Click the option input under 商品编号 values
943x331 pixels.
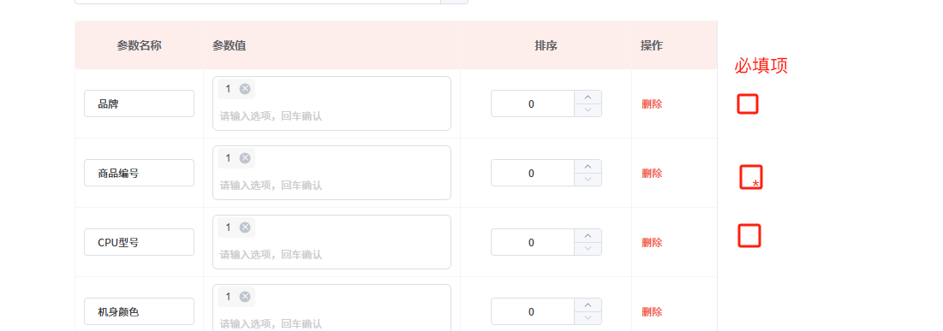click(x=332, y=186)
